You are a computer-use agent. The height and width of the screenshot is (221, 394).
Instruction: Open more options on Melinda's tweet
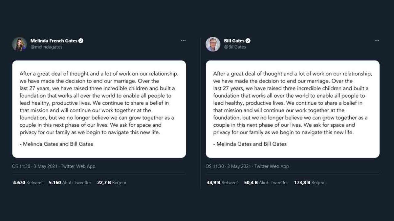tap(183, 41)
